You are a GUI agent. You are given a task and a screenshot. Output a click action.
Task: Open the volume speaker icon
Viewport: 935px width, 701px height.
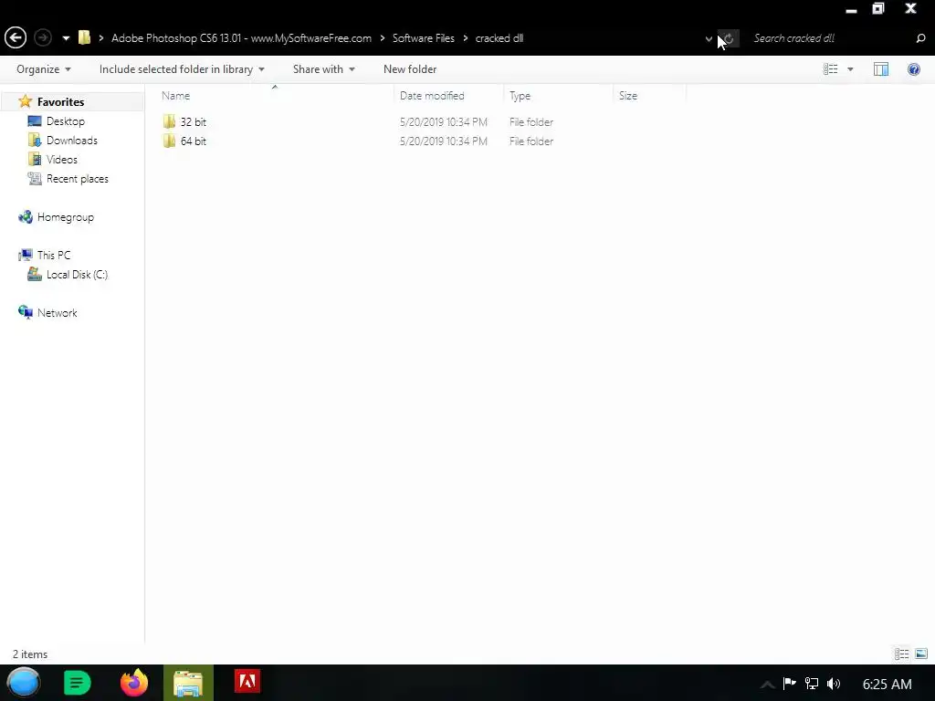[x=833, y=684]
